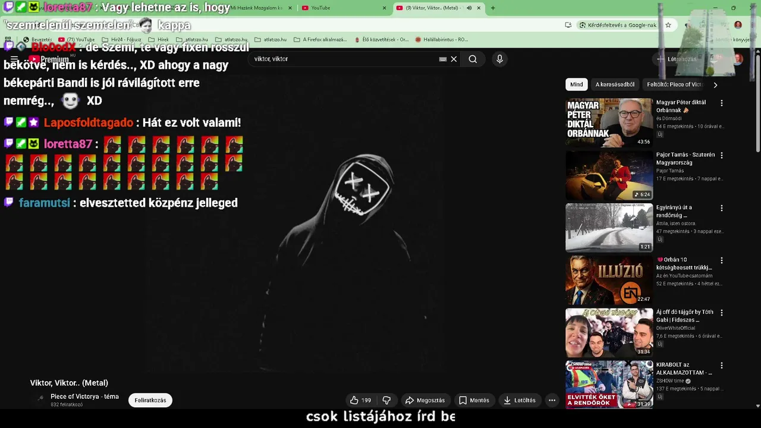Open the ILLÚZIÓ Orbán video thumbnail
Viewport: 761px width, 428px height.
point(609,280)
